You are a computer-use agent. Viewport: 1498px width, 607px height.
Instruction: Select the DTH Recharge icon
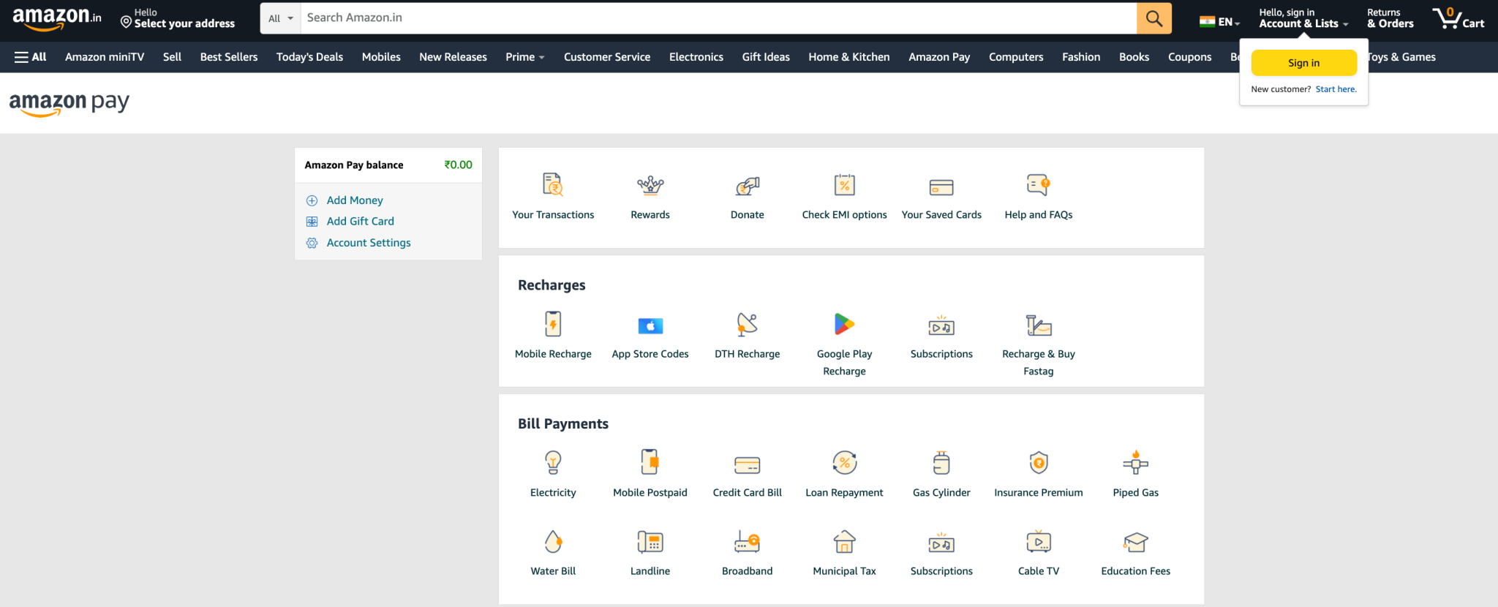[x=748, y=324]
